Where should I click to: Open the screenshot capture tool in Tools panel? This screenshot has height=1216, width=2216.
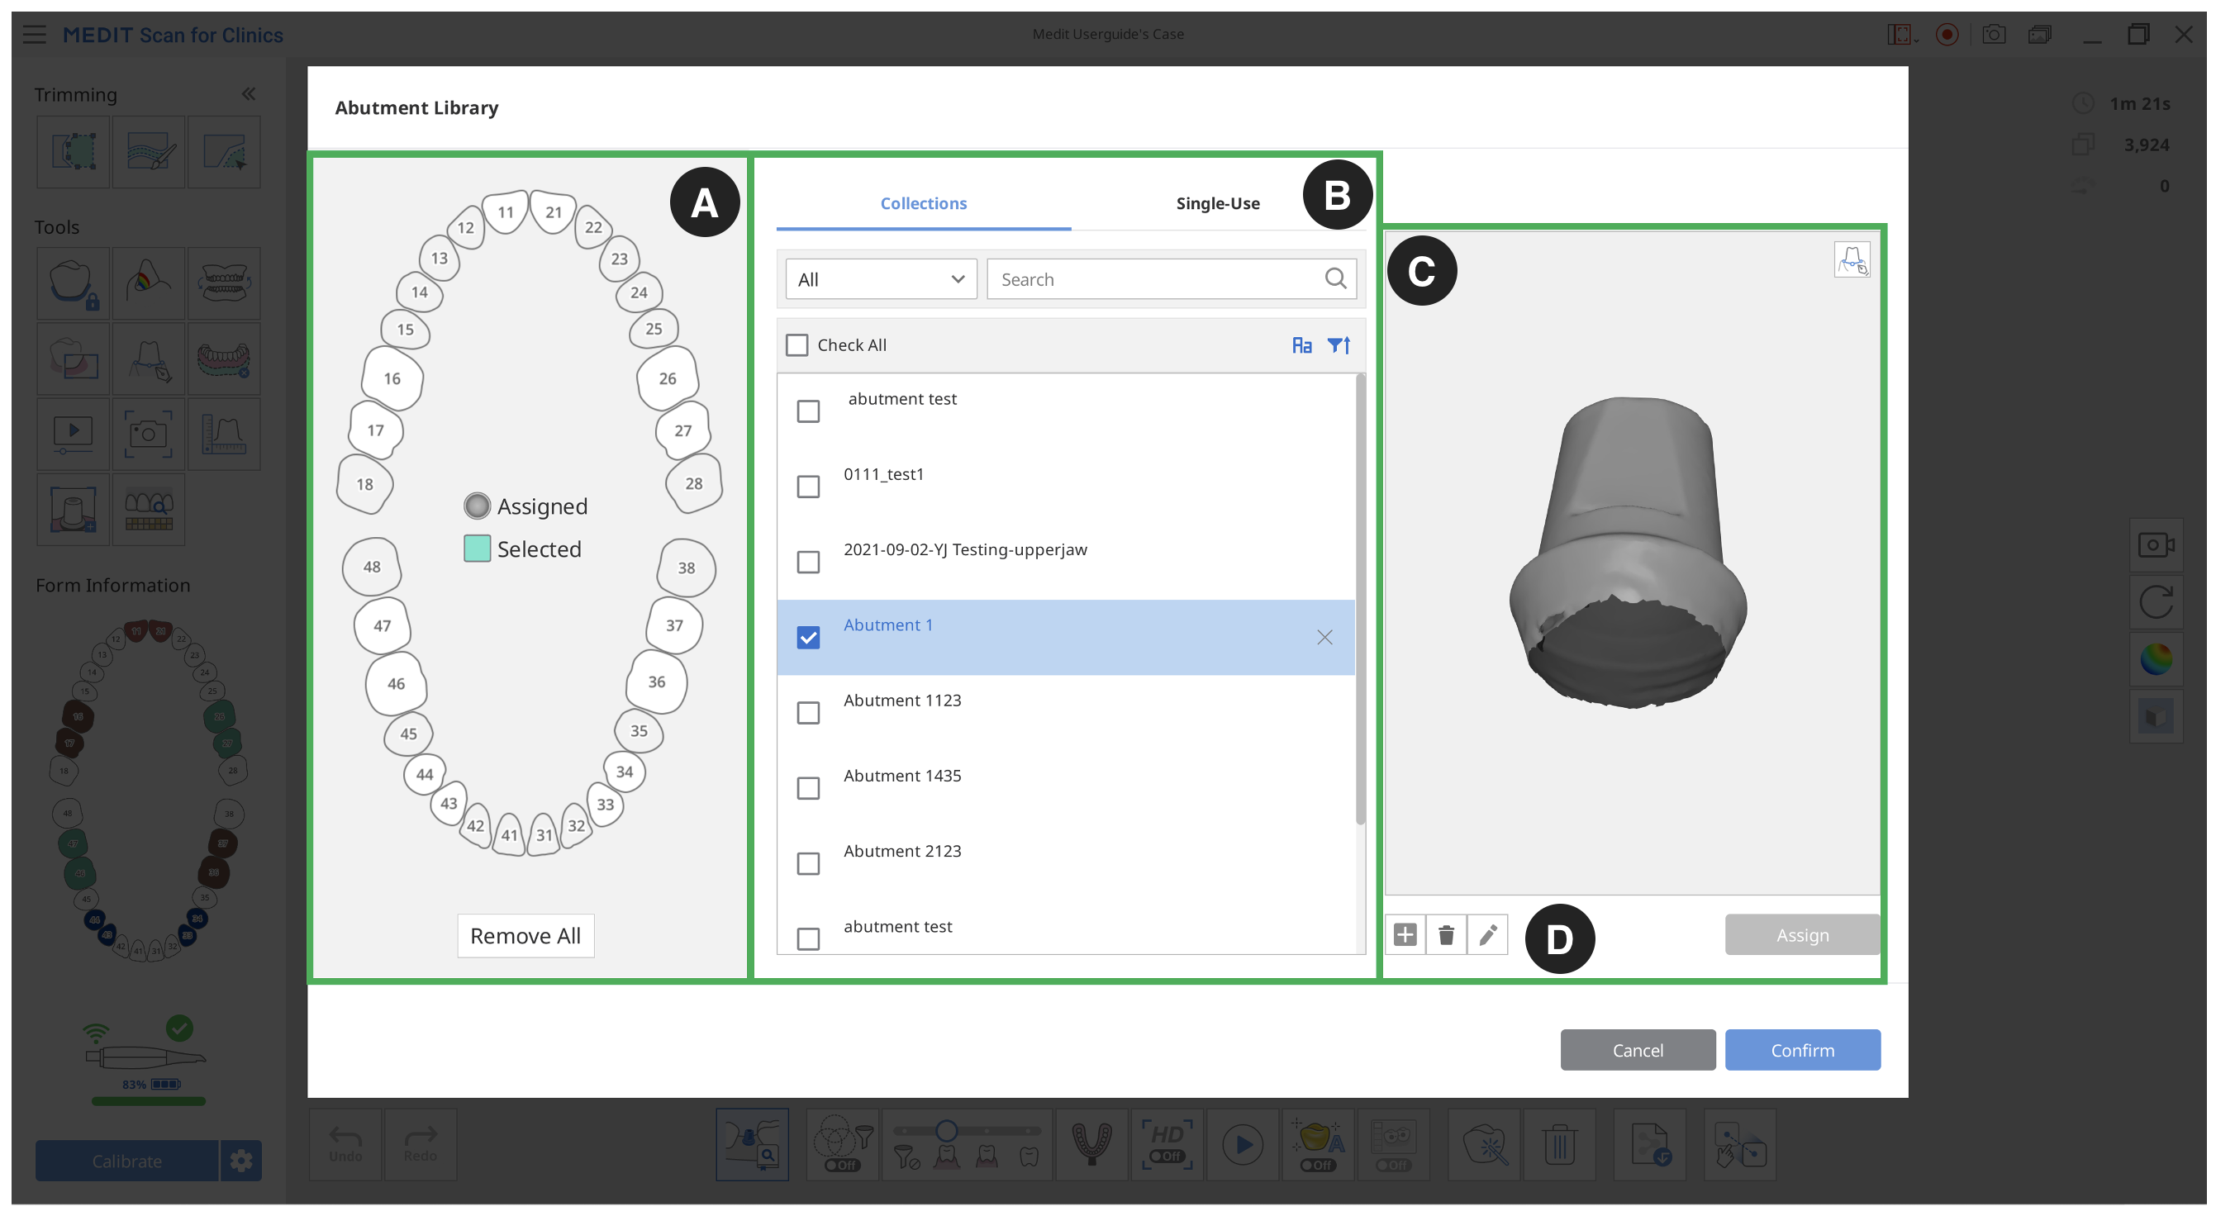tap(149, 435)
